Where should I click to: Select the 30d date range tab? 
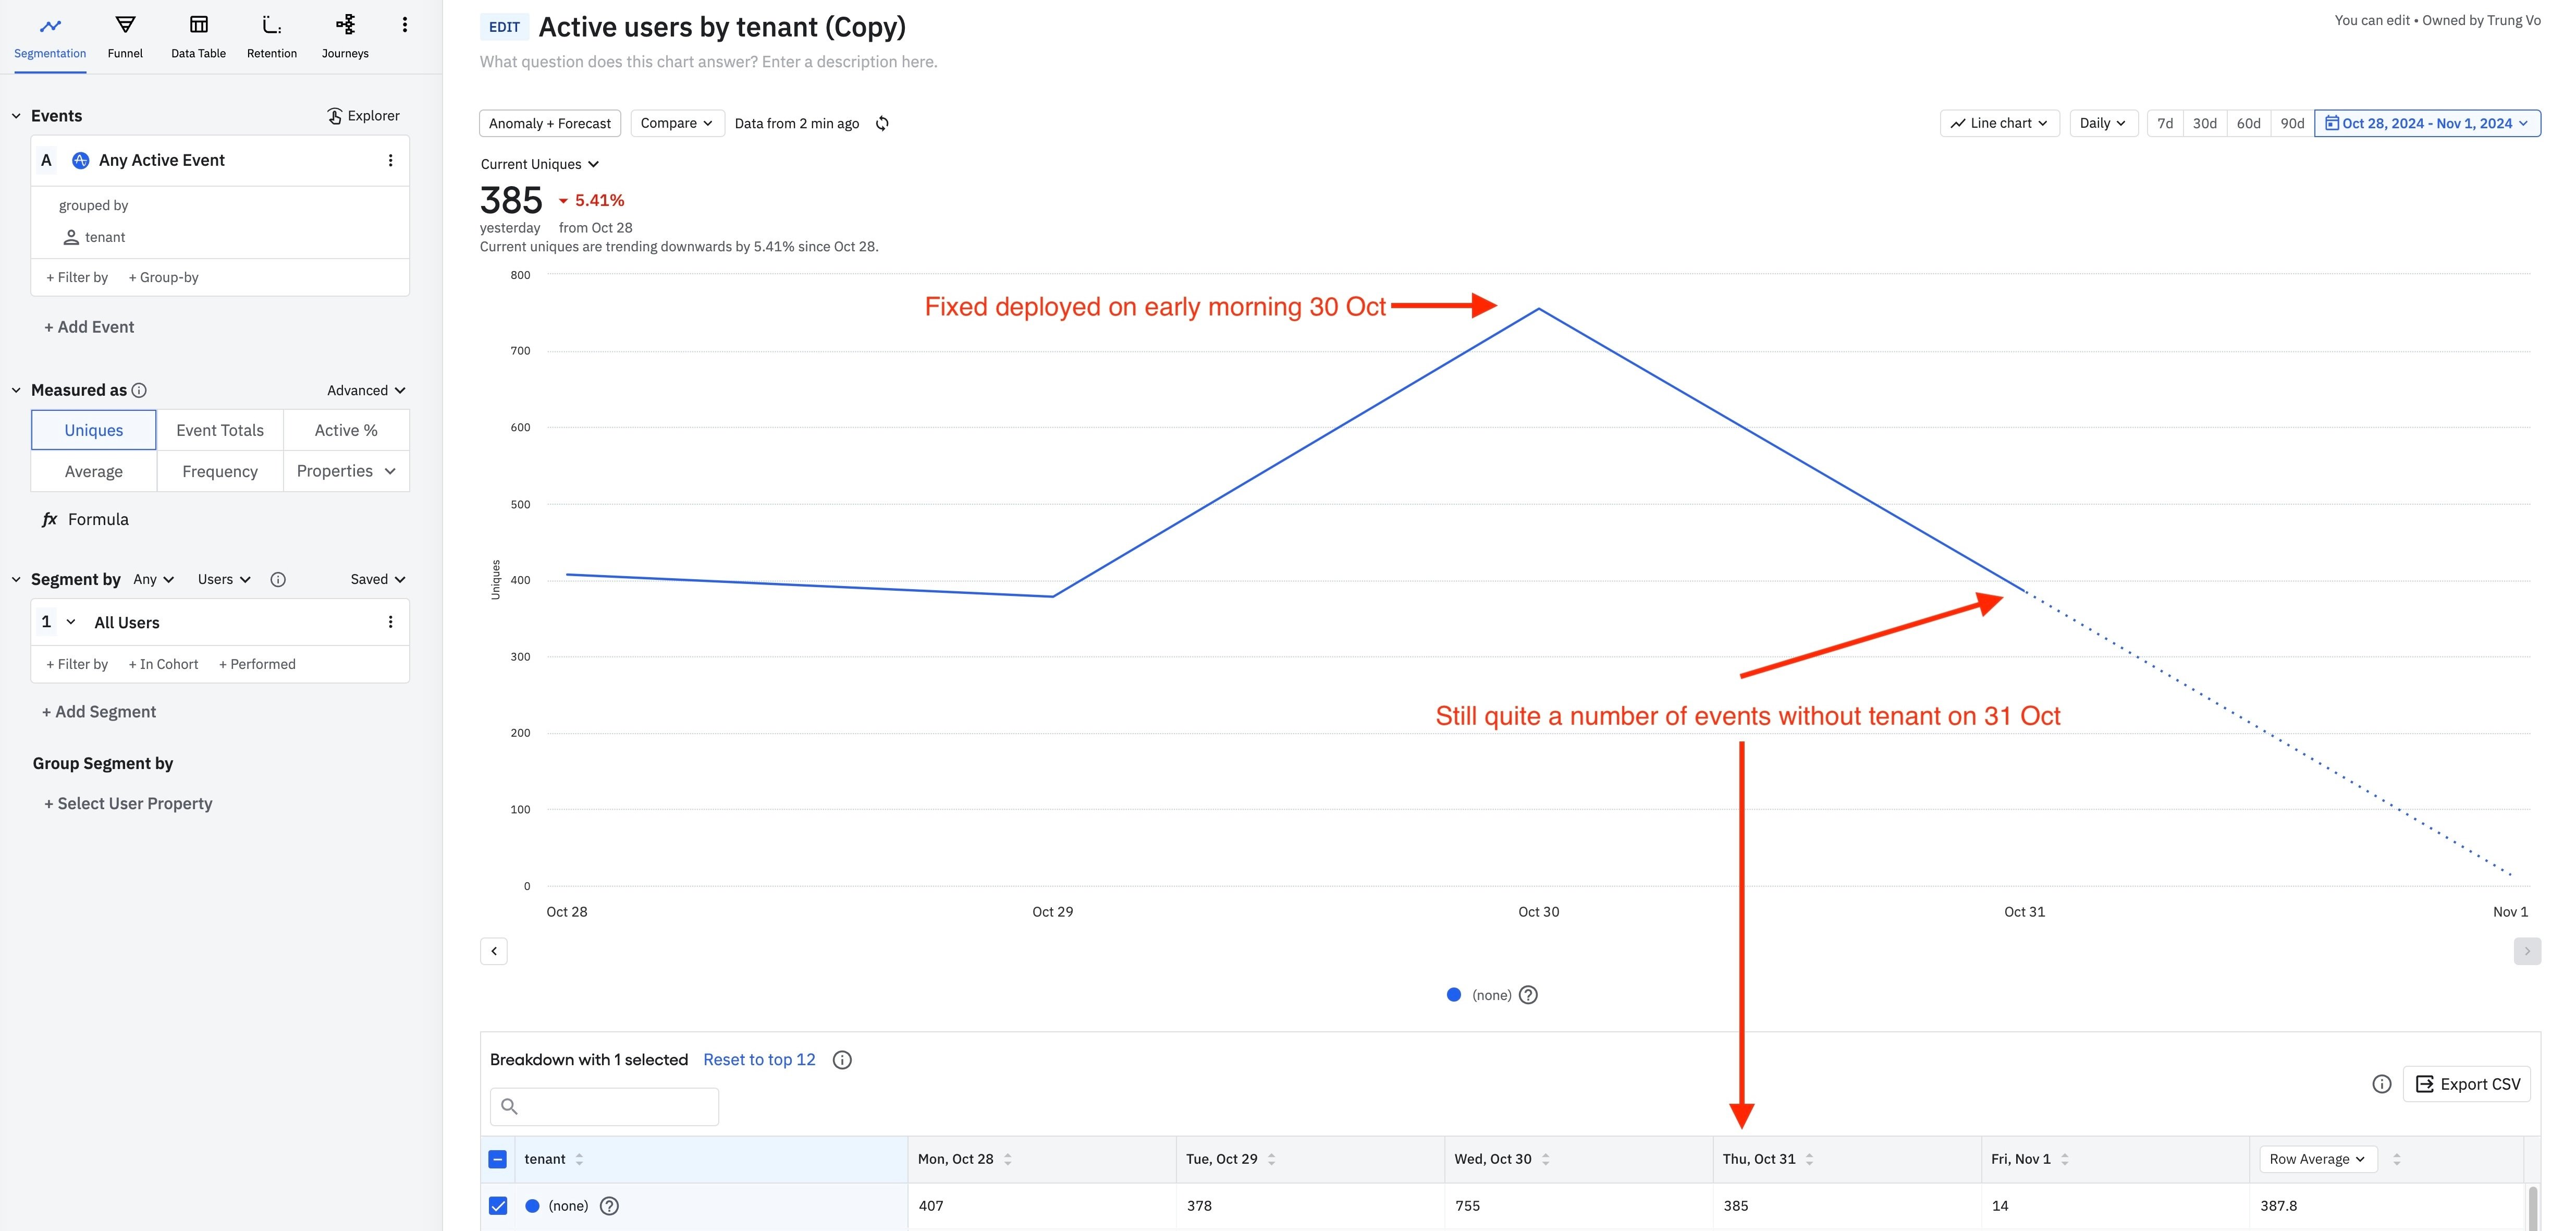[2204, 123]
